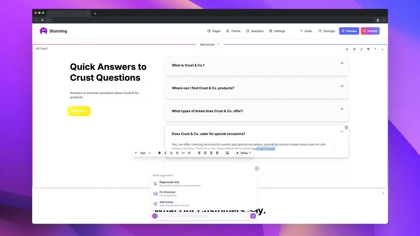Align text right

211,153
